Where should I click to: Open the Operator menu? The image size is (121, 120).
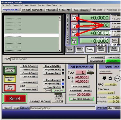click(41, 5)
